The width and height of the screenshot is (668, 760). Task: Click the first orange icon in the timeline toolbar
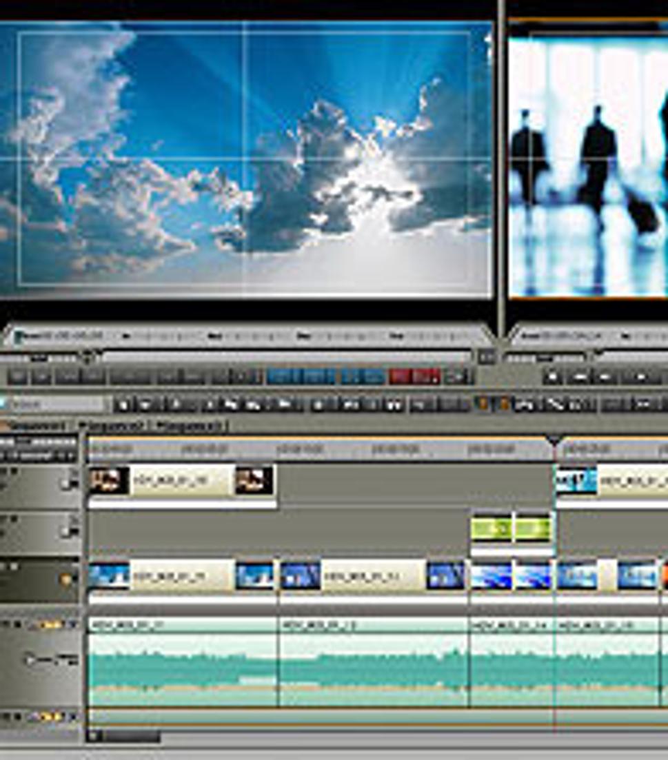(x=483, y=403)
